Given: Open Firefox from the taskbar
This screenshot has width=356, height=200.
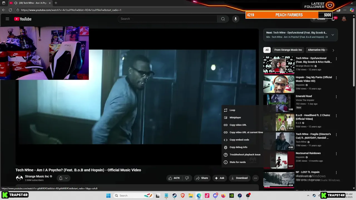Looking at the screenshot, I should tap(223, 196).
